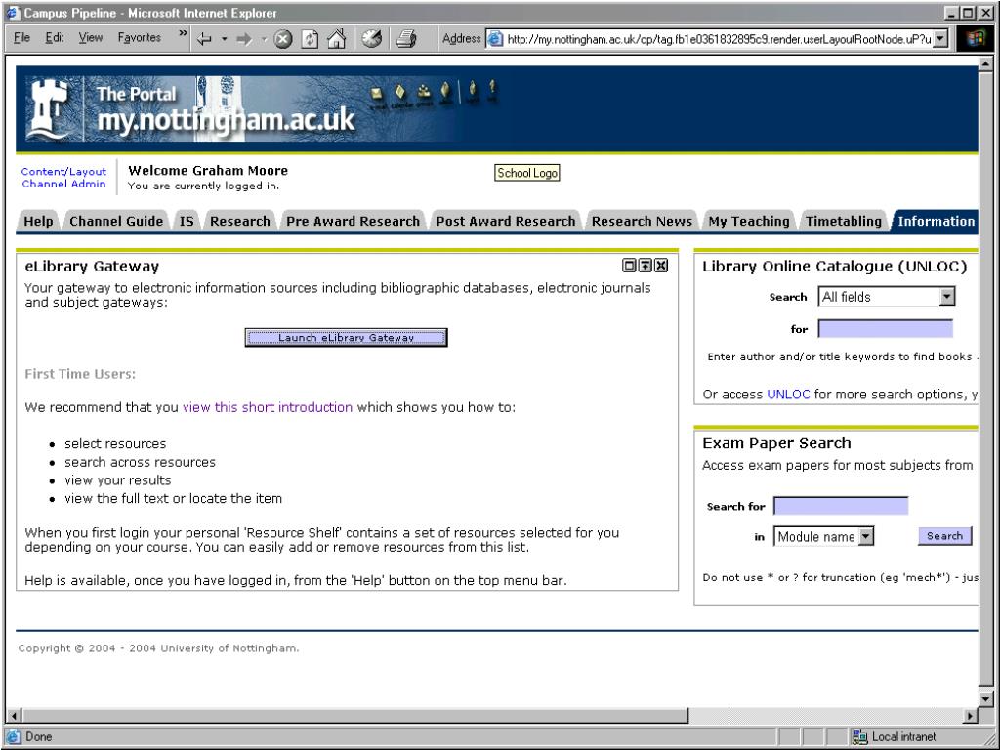Open the Favorites menu
Image resolution: width=1000 pixels, height=750 pixels.
(139, 38)
